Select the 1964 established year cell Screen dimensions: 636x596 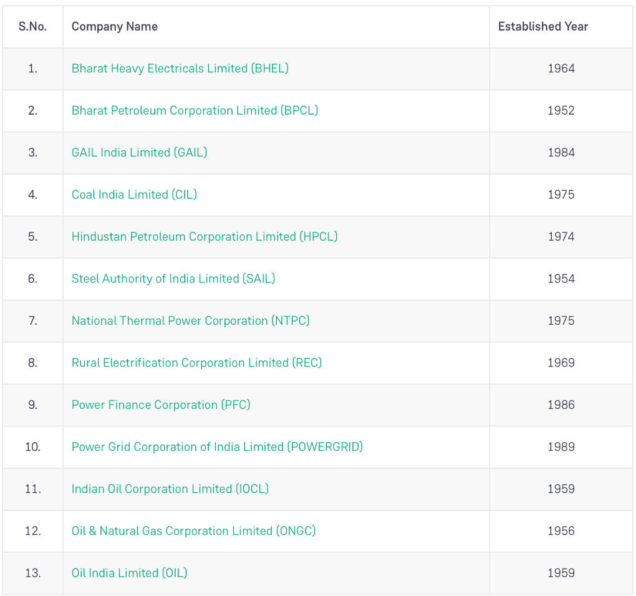tap(561, 69)
